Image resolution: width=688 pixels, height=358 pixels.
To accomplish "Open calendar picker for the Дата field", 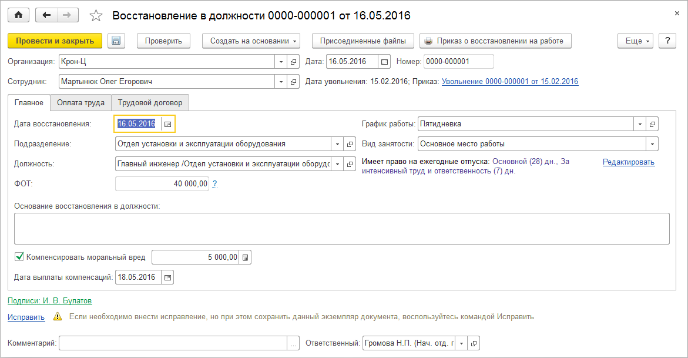I will pyautogui.click(x=384, y=62).
